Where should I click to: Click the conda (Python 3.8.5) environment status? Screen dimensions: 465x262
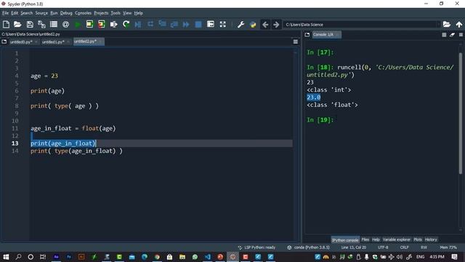pyautogui.click(x=308, y=247)
